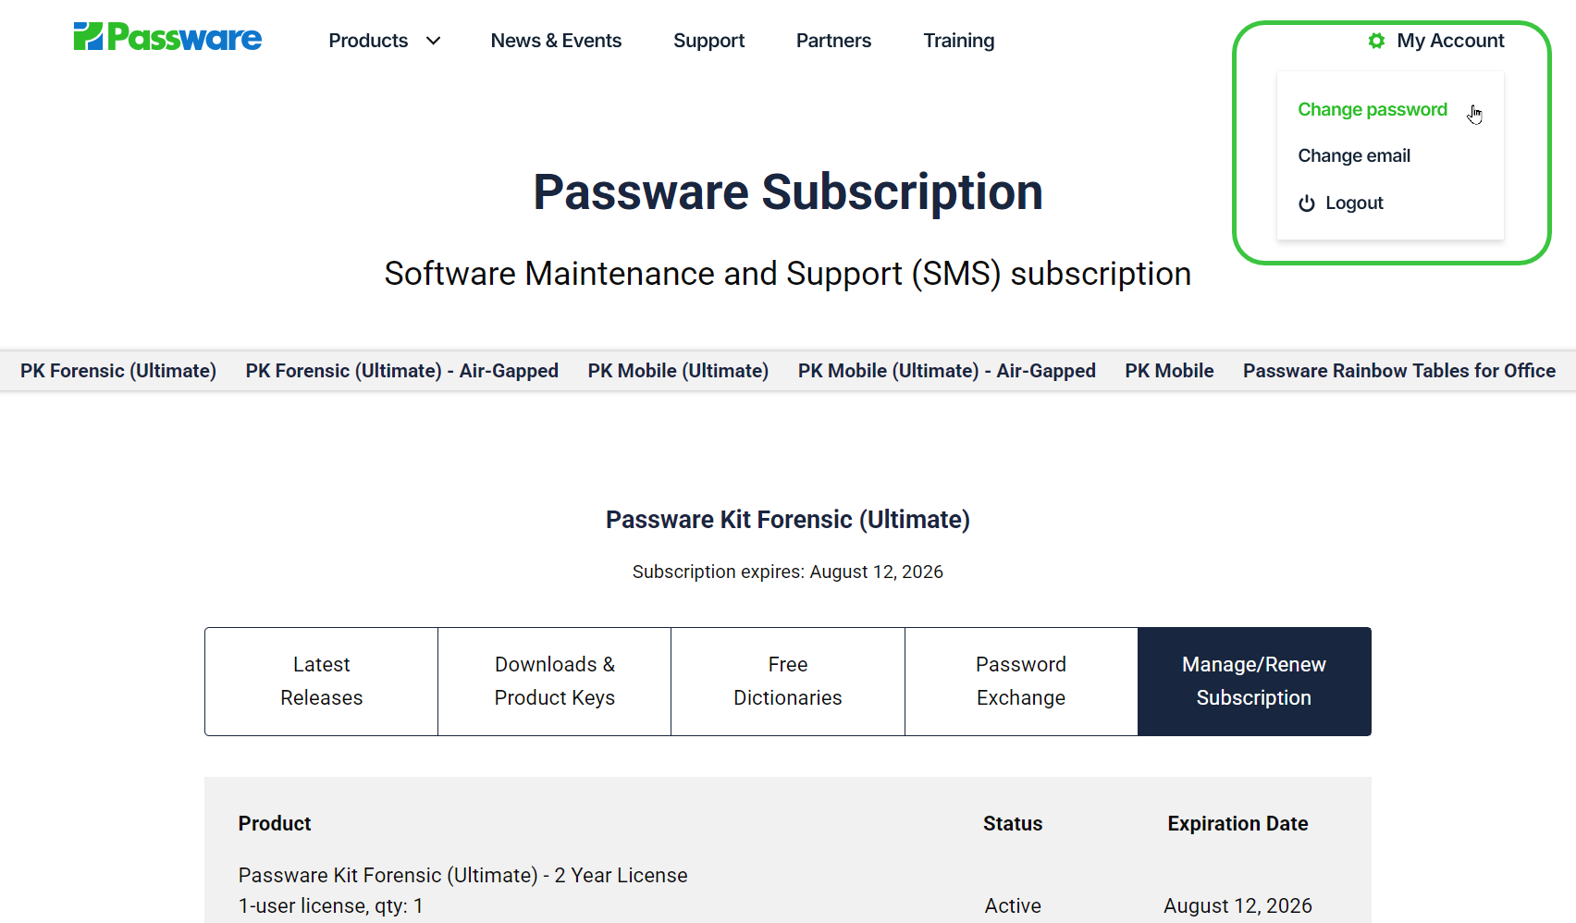The width and height of the screenshot is (1576, 923).
Task: Click the Software Maintenance and Support subtitle
Action: point(788,274)
